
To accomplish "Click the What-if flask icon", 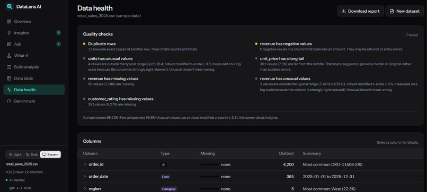I will click(9, 56).
